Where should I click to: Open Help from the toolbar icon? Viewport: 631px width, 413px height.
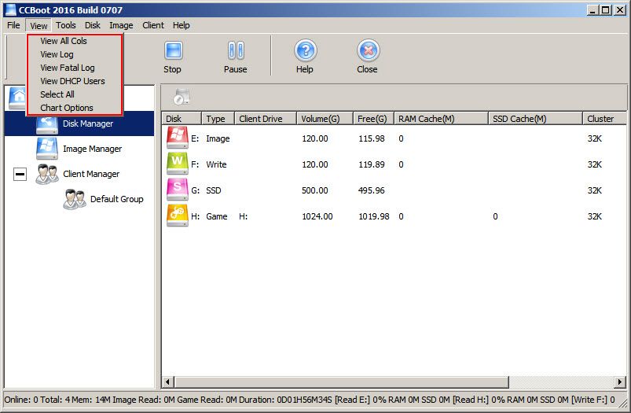[306, 51]
